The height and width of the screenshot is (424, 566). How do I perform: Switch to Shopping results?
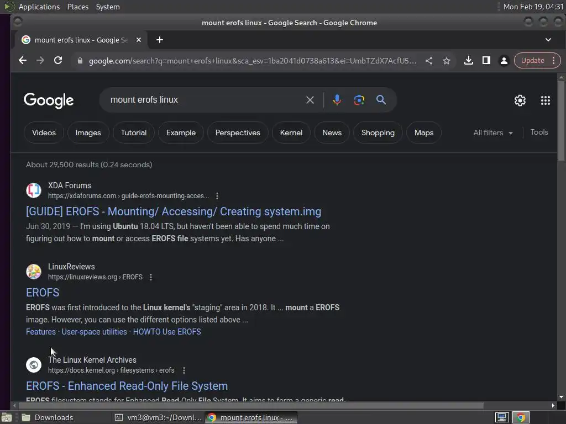(378, 132)
